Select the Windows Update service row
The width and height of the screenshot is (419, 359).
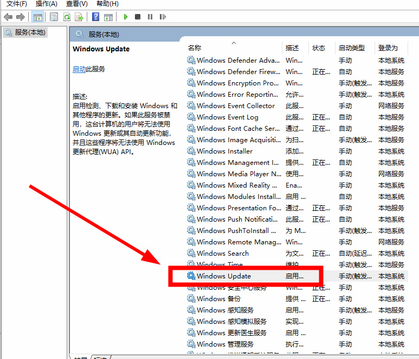point(224,276)
